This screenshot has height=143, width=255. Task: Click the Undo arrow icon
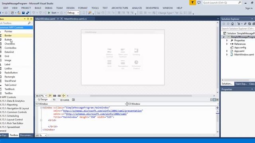(33, 13)
